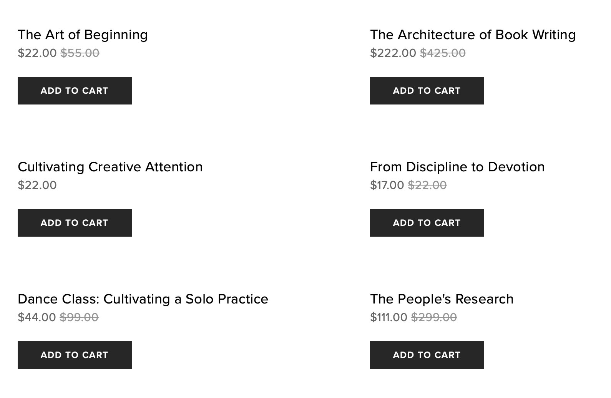Click the $222.00 sale price

[x=393, y=53]
